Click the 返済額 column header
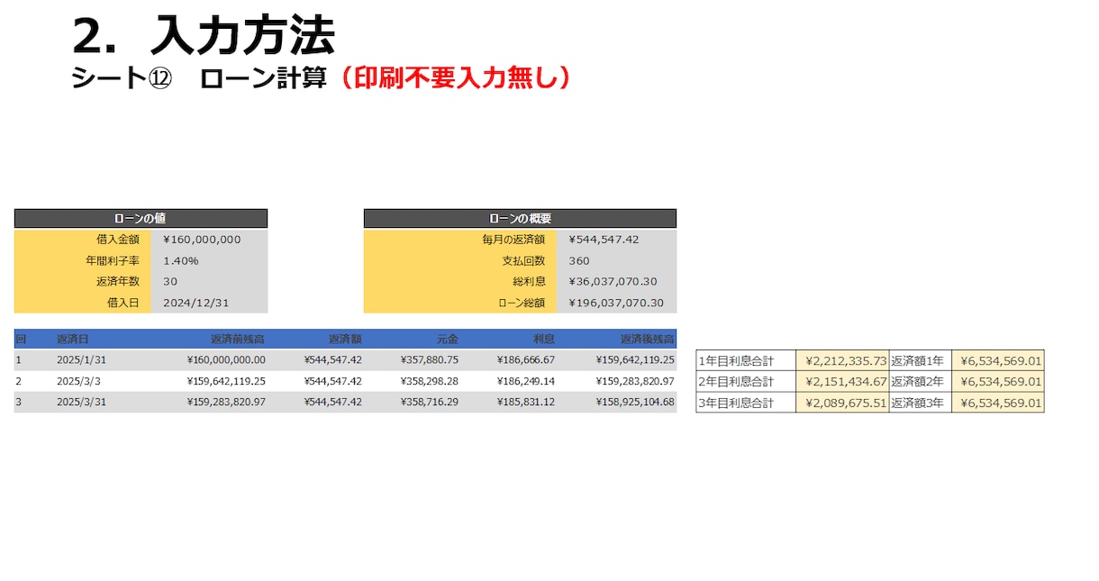This screenshot has height=581, width=1099. [345, 340]
